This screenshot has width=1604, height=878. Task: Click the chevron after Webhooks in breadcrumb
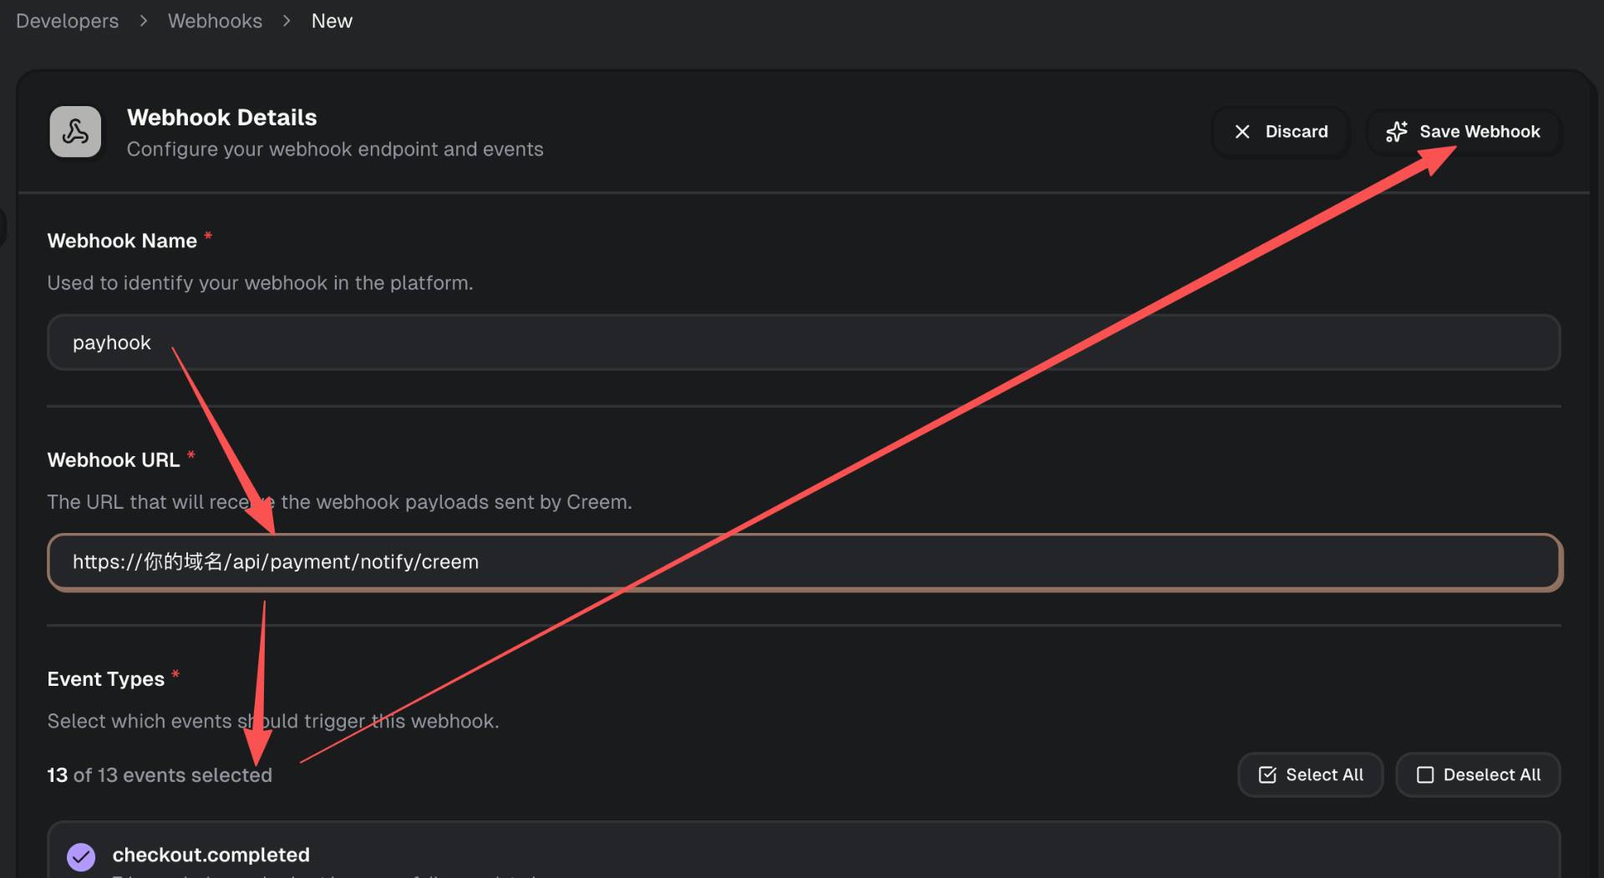[x=287, y=21]
